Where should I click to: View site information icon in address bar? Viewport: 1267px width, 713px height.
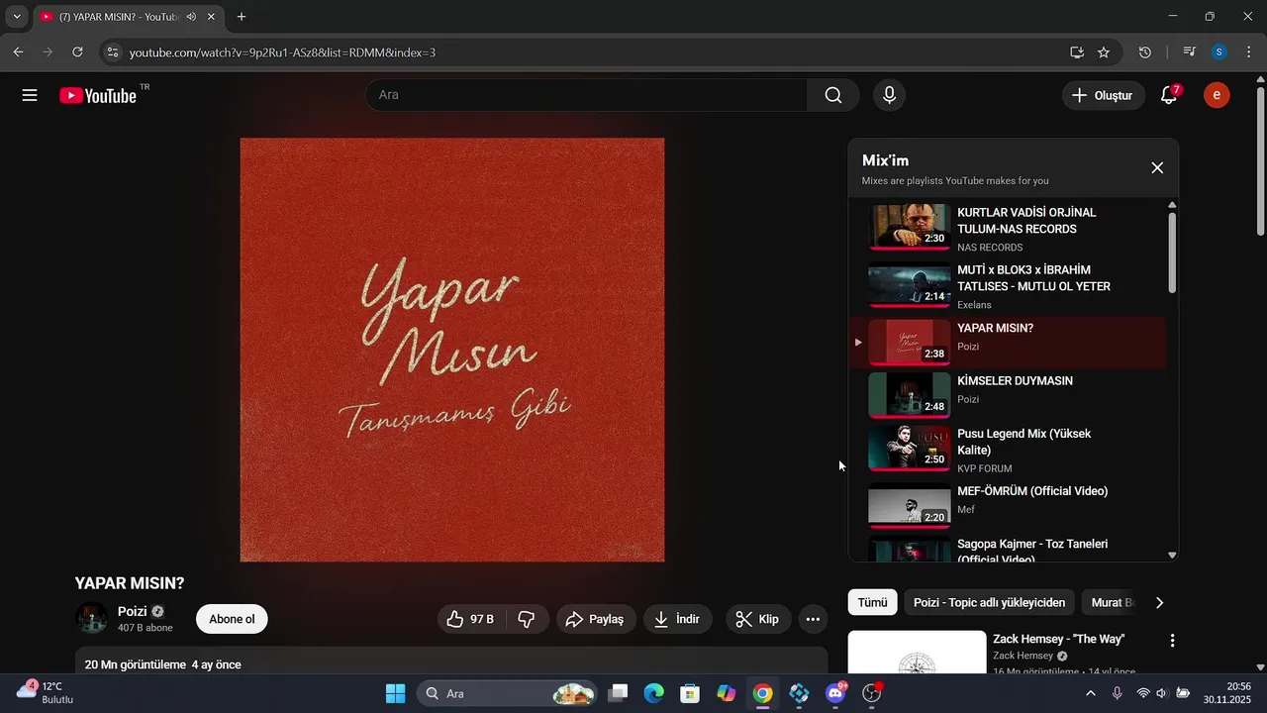tap(112, 51)
